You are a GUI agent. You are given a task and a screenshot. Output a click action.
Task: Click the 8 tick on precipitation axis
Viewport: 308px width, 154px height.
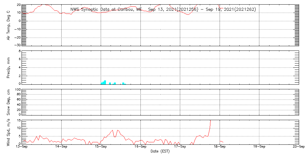tap(19, 51)
